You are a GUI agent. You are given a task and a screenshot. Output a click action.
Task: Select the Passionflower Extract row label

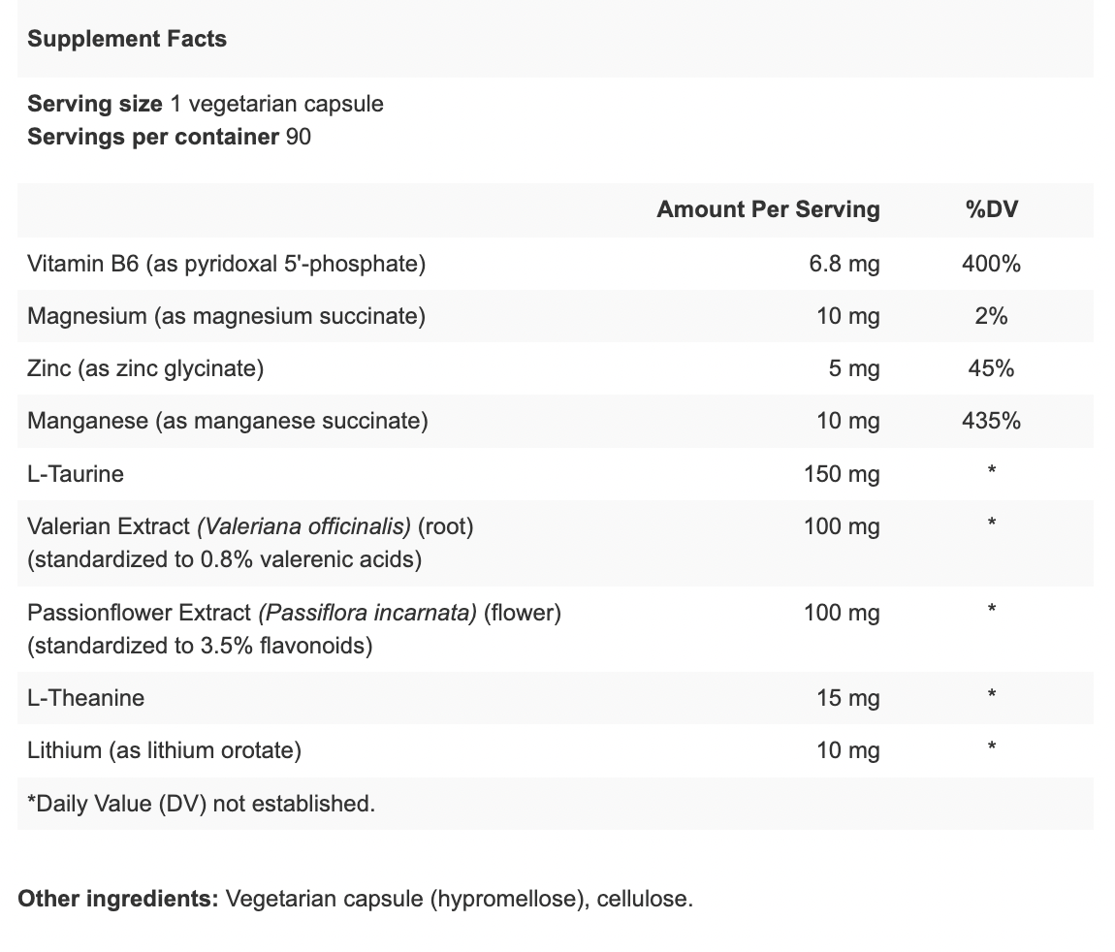click(x=295, y=628)
